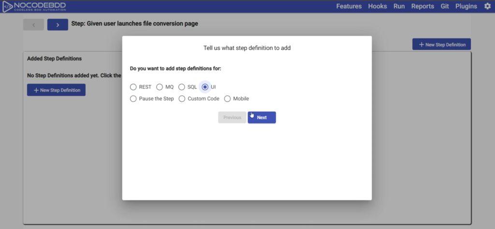Go to previous step with left chevron
The image size is (495, 229).
pyautogui.click(x=33, y=25)
